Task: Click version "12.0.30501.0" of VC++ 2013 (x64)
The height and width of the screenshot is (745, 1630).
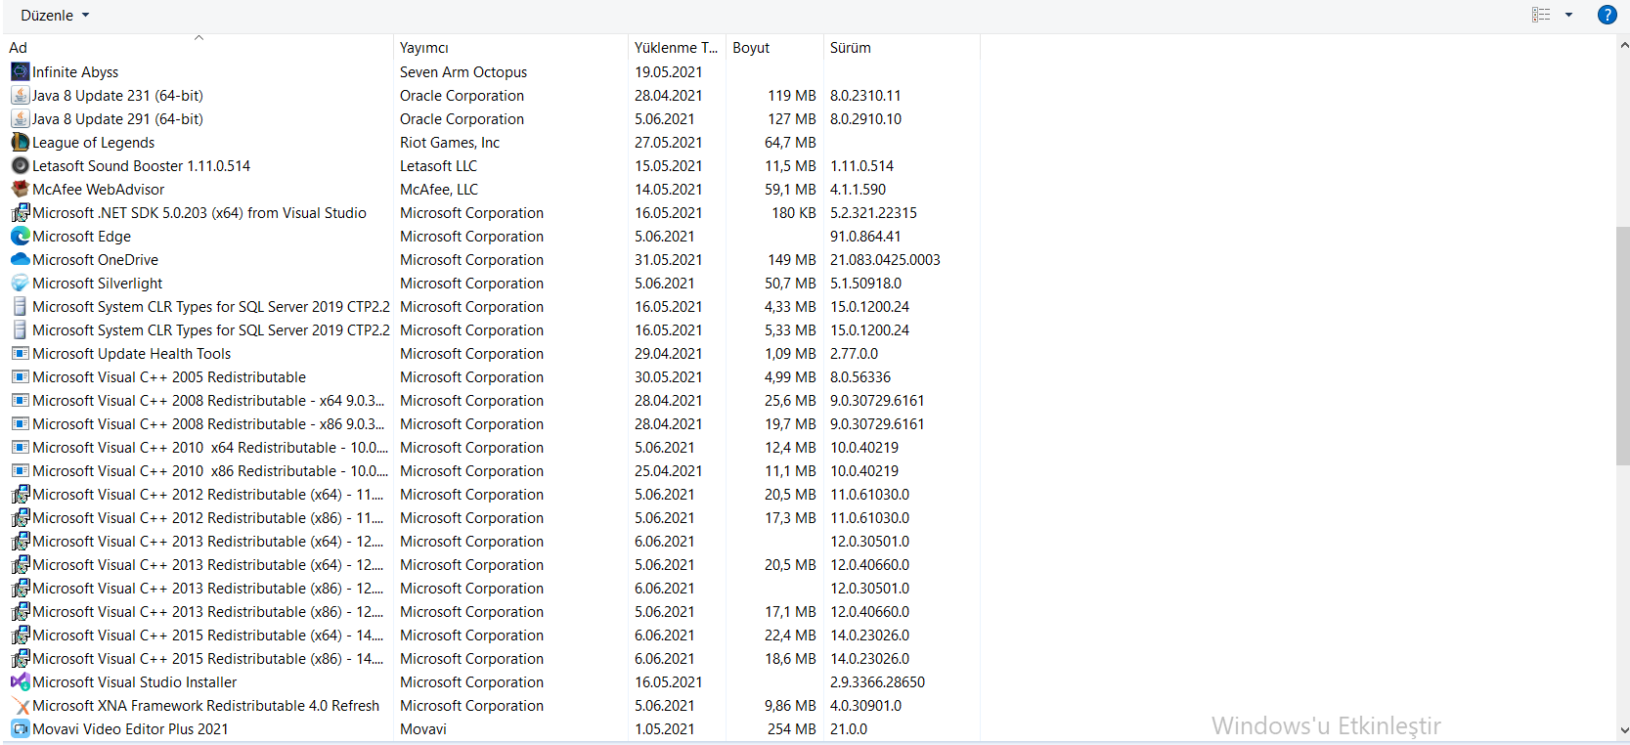Action: tap(869, 541)
